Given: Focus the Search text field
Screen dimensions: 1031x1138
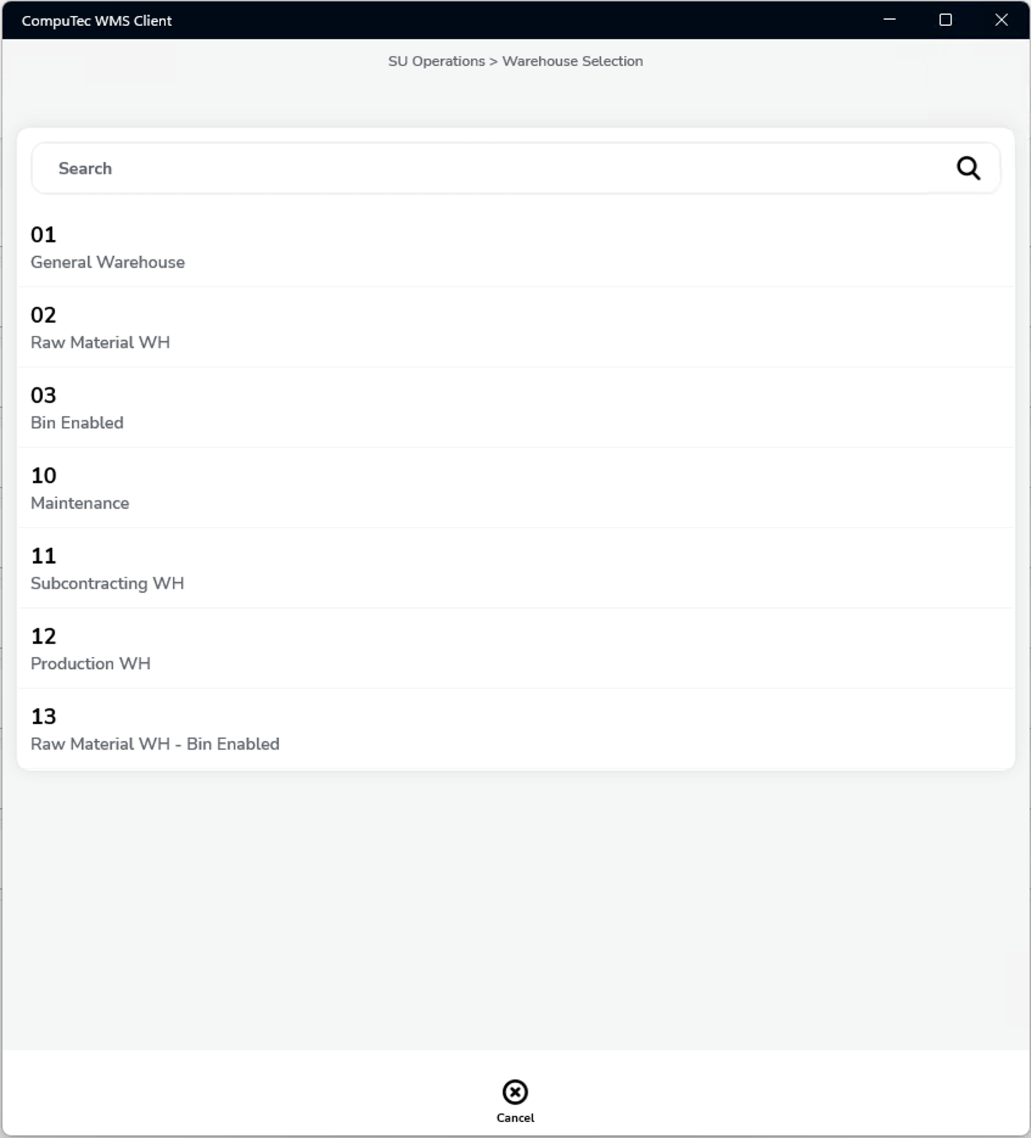Looking at the screenshot, I should [x=487, y=168].
